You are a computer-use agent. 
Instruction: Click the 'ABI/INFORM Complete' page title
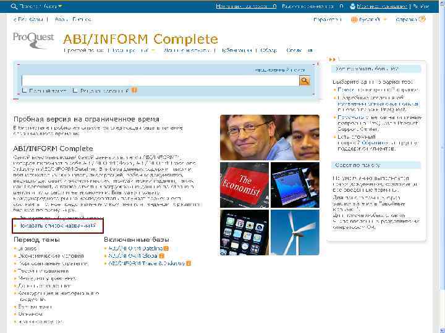coord(140,39)
